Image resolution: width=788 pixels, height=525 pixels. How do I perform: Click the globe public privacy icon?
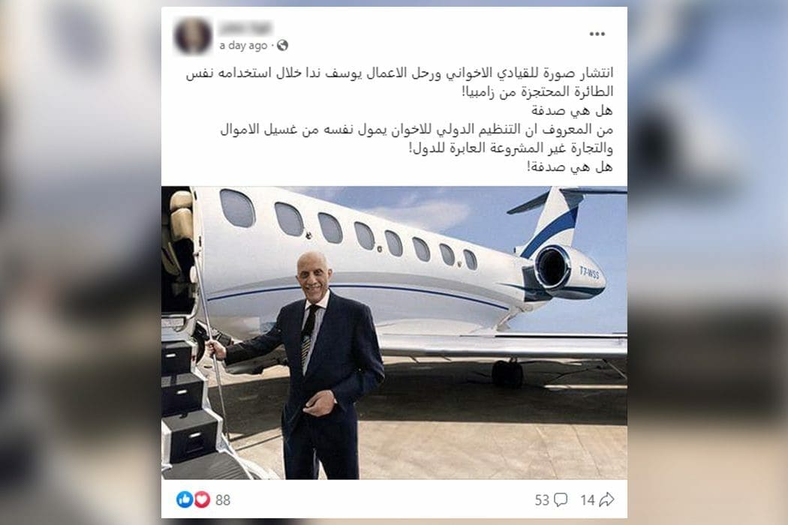(x=282, y=45)
